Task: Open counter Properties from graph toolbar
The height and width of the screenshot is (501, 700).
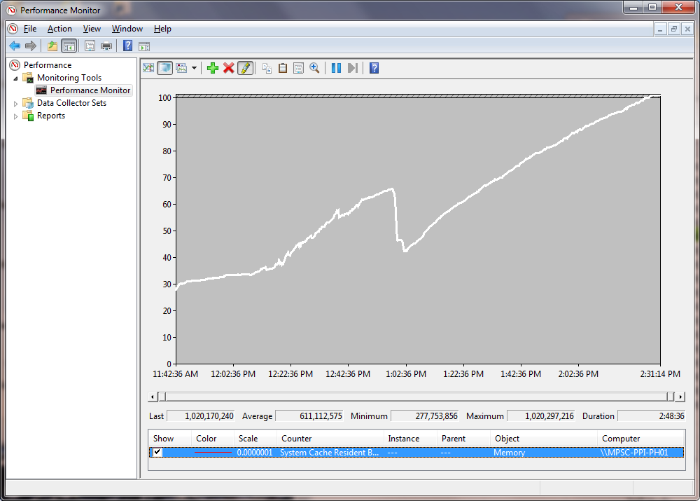Action: (x=299, y=68)
